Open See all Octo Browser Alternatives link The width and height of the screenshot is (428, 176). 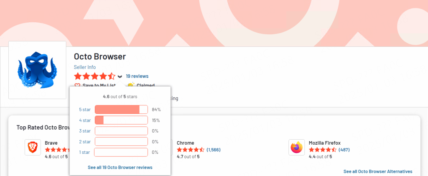tap(378, 171)
